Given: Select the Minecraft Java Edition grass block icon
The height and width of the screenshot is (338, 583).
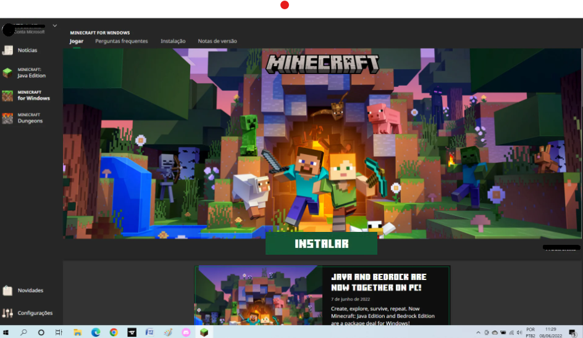Looking at the screenshot, I should pos(7,73).
